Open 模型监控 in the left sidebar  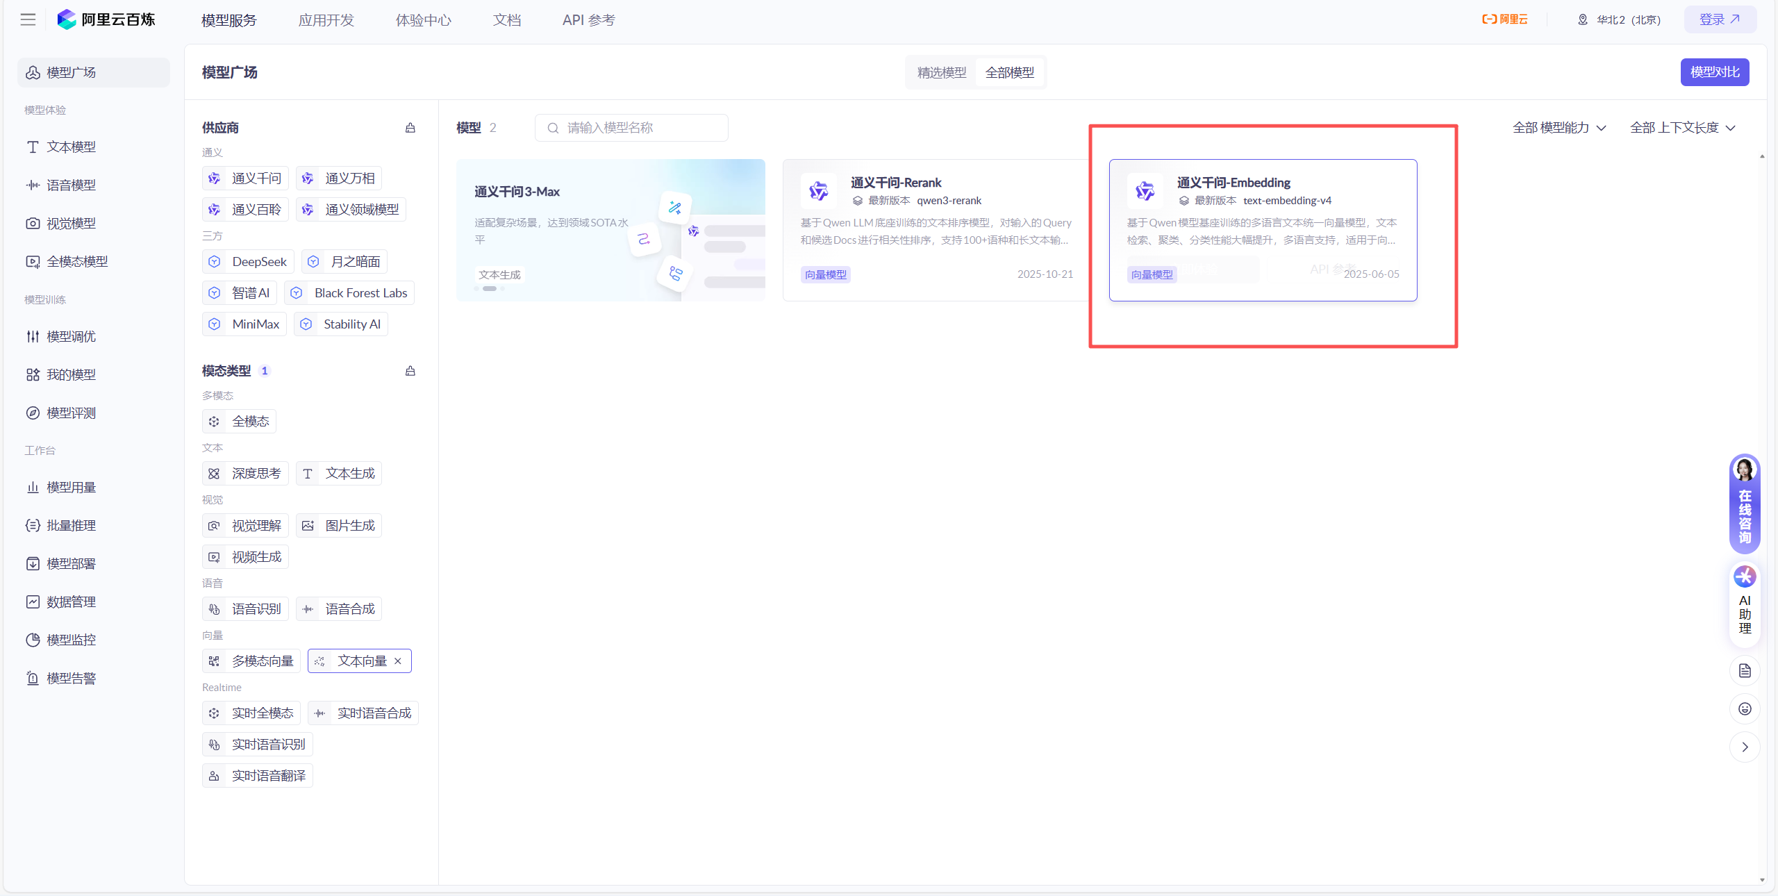71,640
